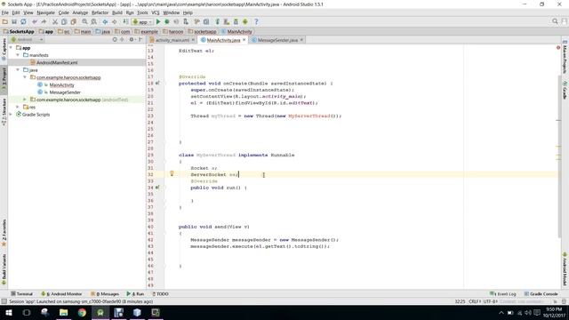The width and height of the screenshot is (569, 320).
Task: Open the File menu
Action: pos(5,12)
